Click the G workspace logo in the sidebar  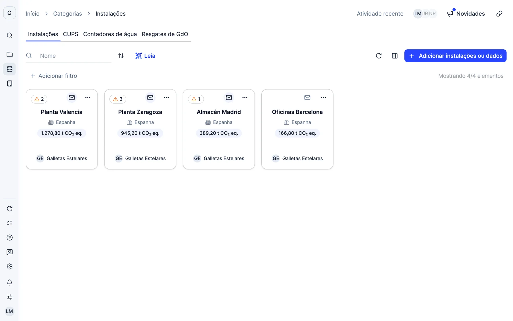coord(9,13)
